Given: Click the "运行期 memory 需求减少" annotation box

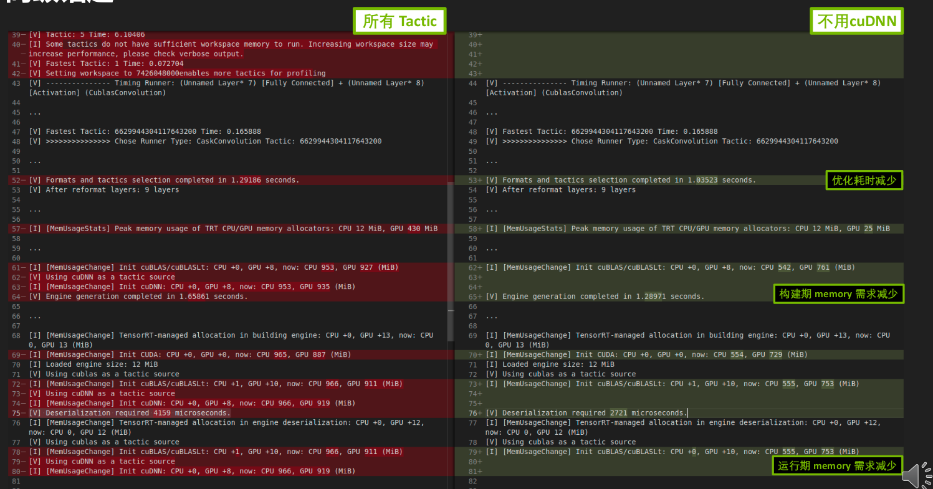Looking at the screenshot, I should tap(836, 465).
